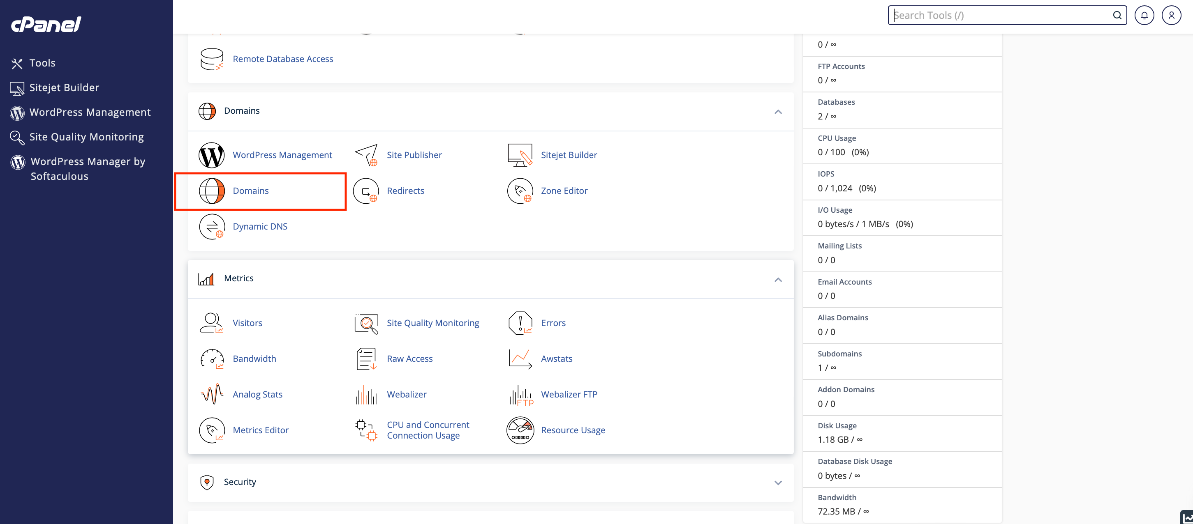Click the I/O Usage statistic label
This screenshot has height=524, width=1193.
point(835,210)
